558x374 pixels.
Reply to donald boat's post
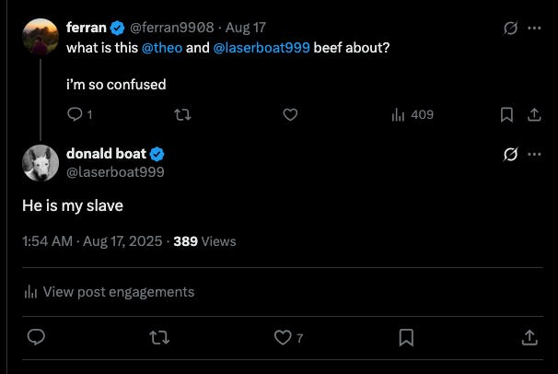pos(36,338)
